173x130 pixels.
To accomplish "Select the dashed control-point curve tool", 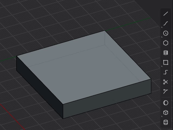I will click(166, 72).
